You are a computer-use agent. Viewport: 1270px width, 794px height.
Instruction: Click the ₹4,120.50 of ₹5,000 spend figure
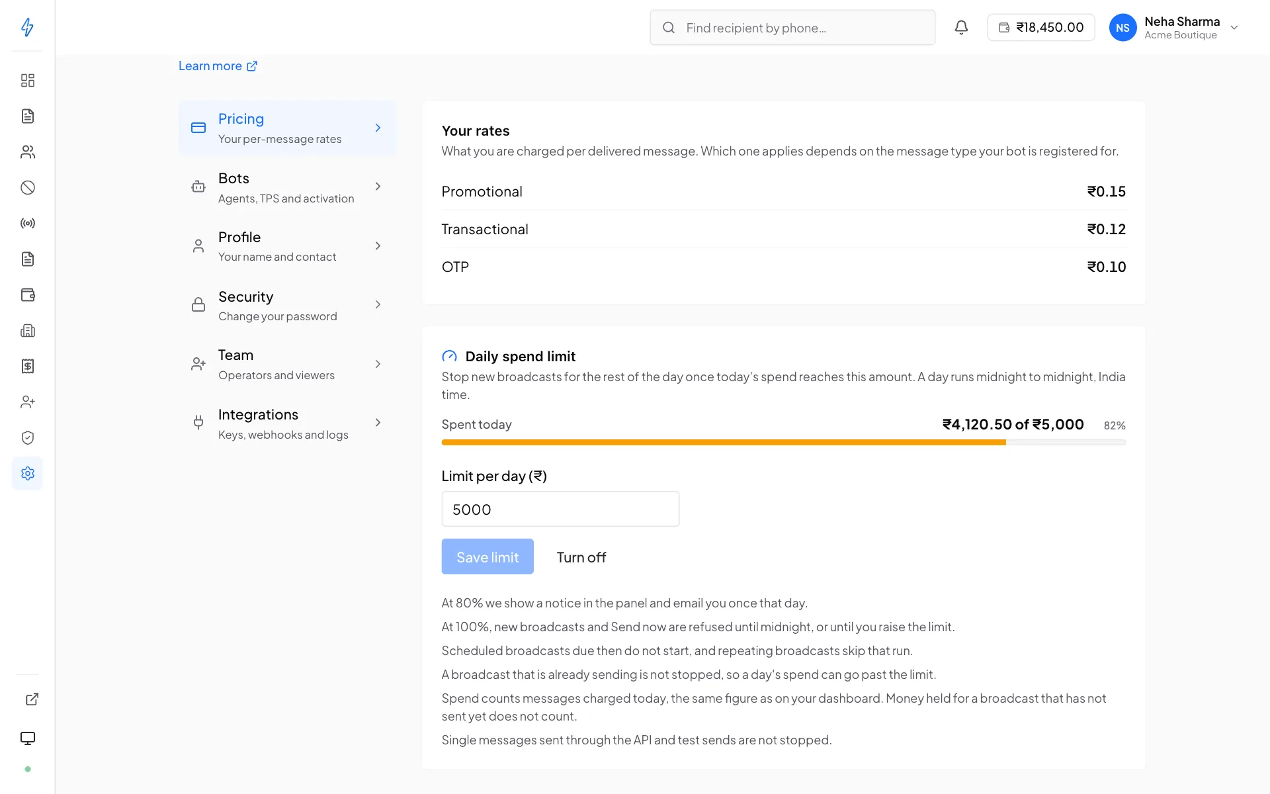1013,424
